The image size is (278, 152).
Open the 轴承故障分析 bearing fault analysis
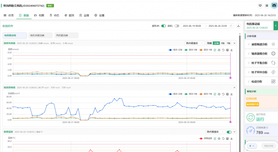click(x=259, y=53)
